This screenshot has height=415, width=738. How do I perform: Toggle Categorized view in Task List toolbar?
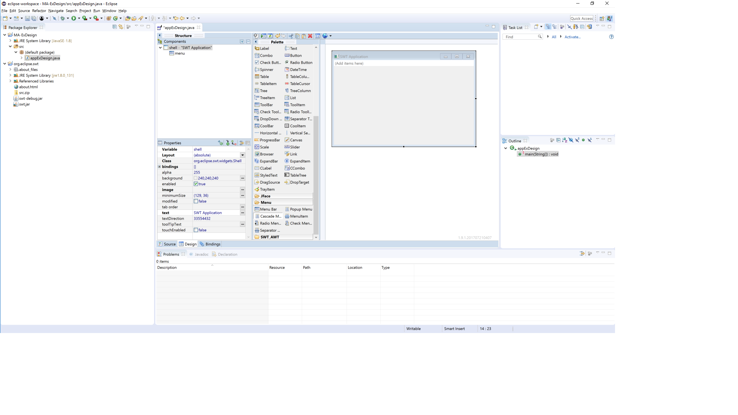pyautogui.click(x=548, y=27)
